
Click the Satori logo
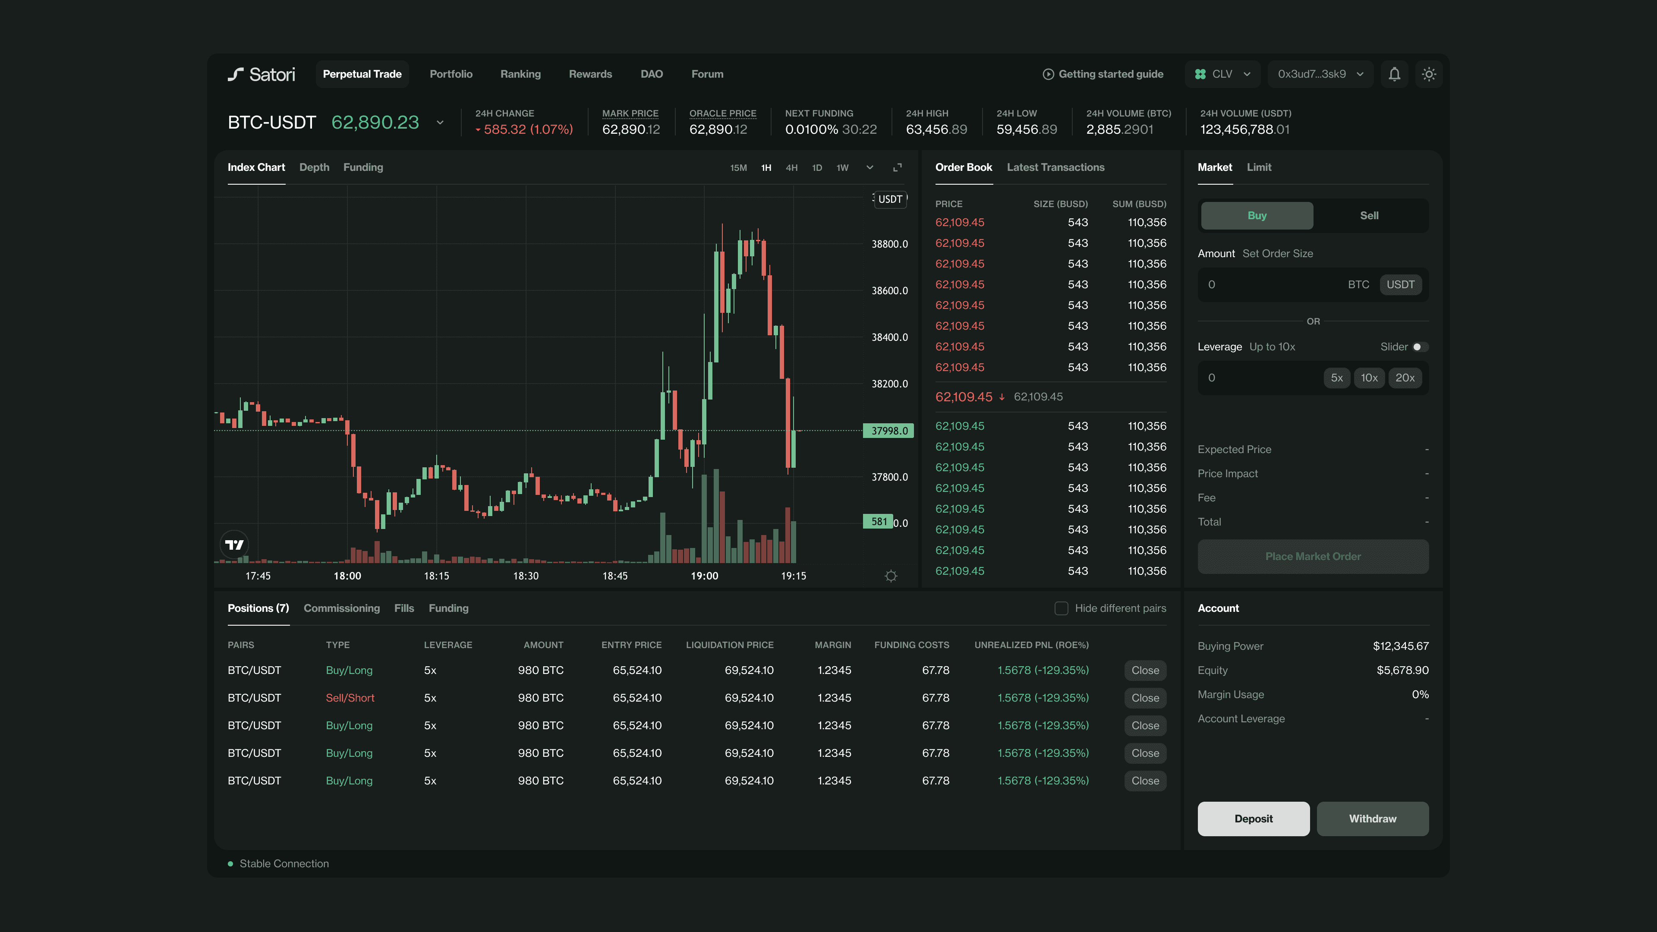[261, 74]
